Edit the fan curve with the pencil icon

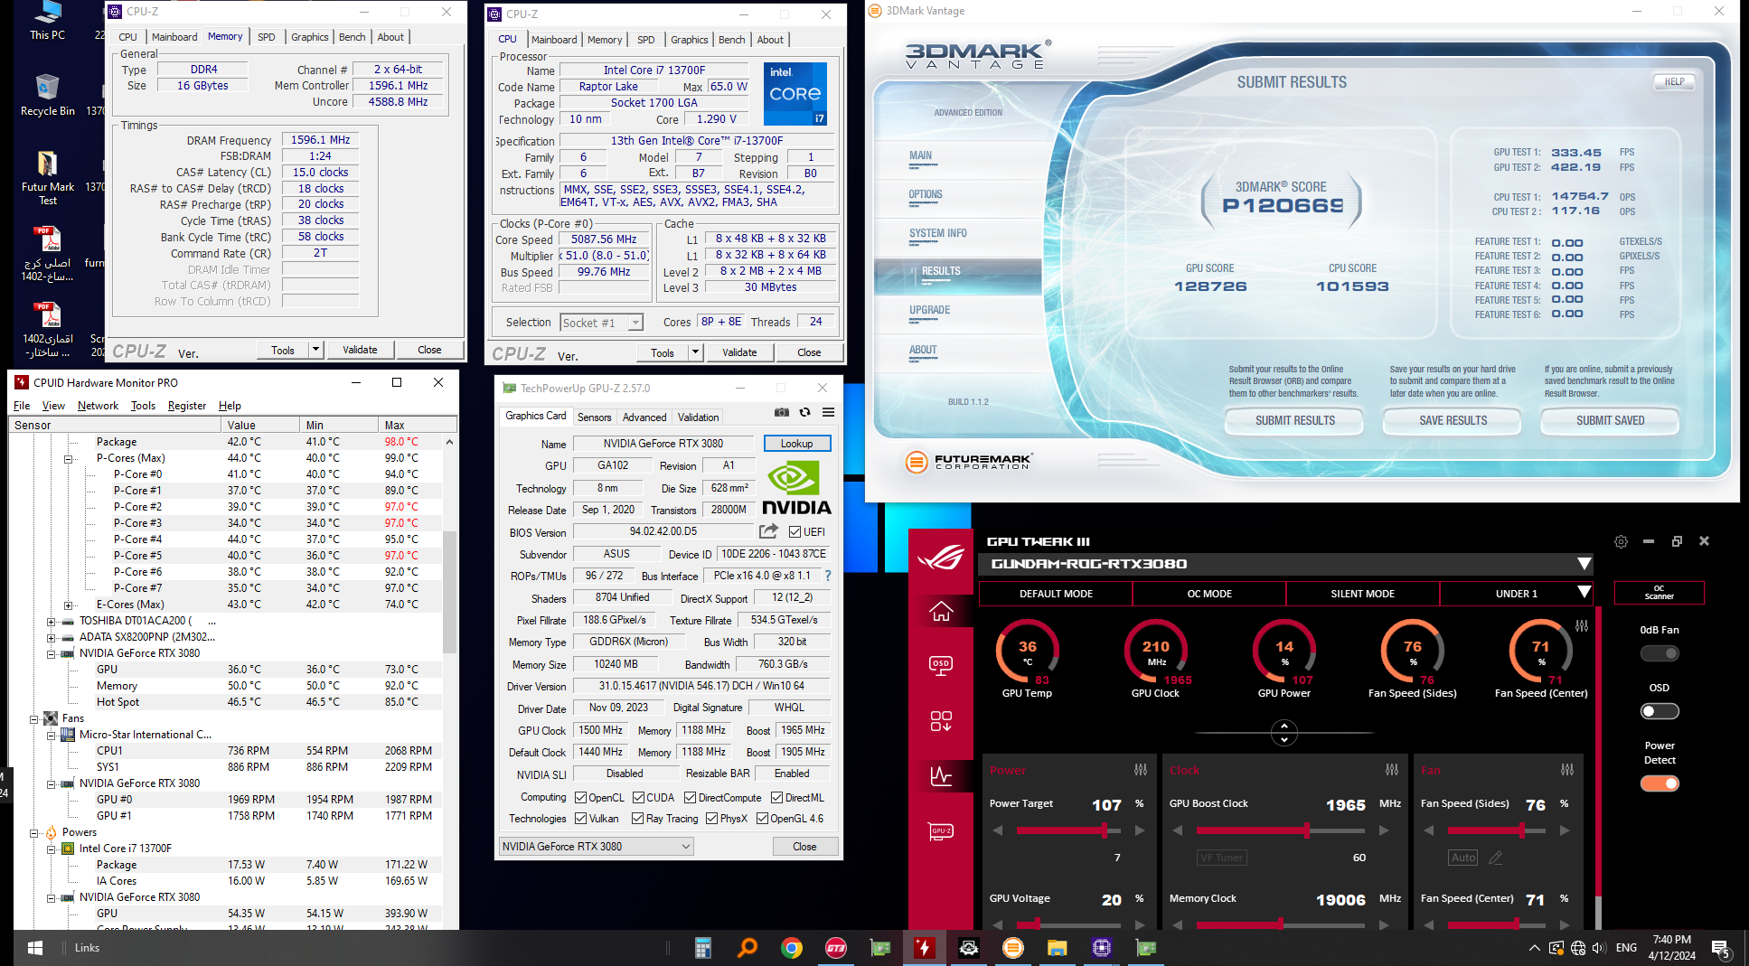(x=1496, y=858)
